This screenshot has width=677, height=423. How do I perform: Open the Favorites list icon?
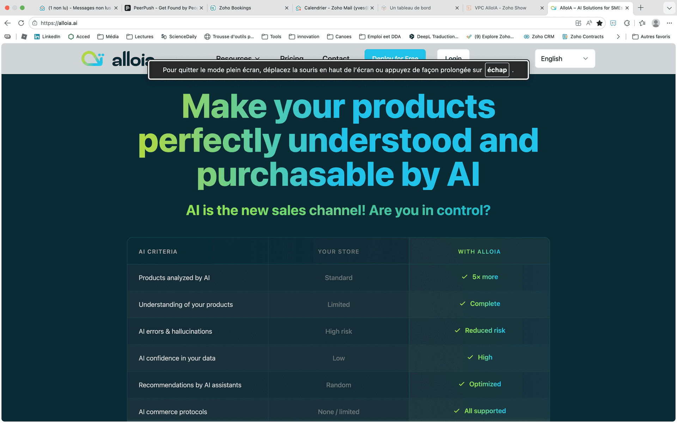(x=642, y=23)
